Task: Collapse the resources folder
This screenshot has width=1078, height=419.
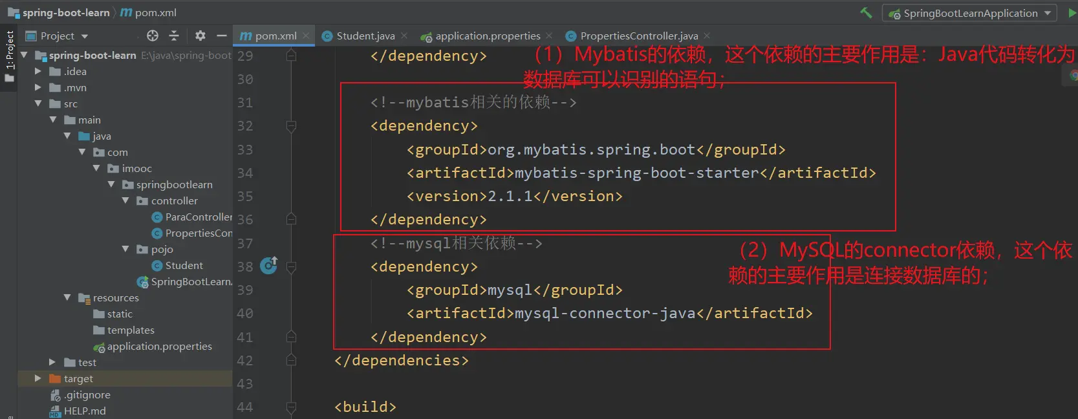Action: [67, 297]
